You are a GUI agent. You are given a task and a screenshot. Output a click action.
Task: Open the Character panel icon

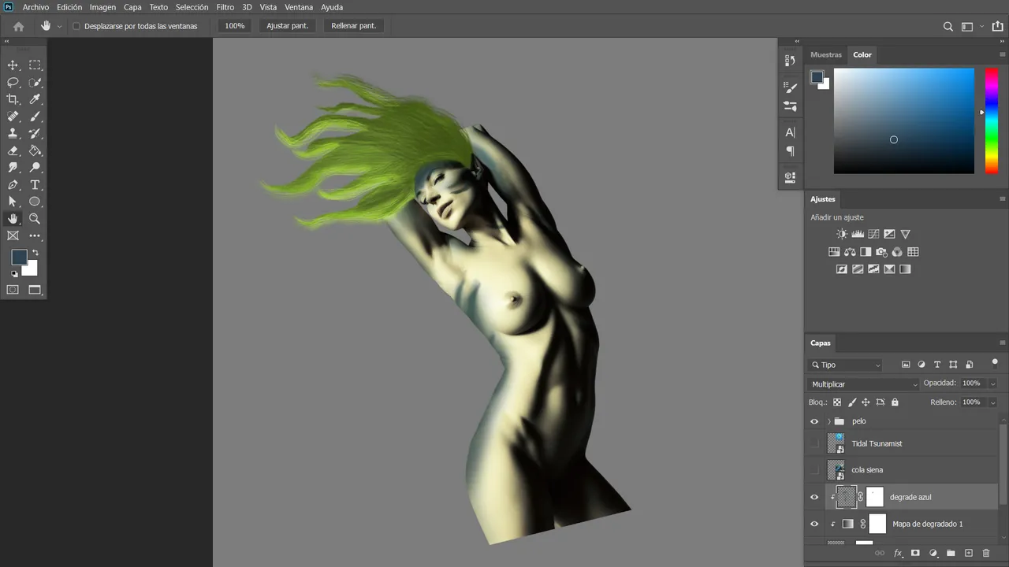point(791,132)
